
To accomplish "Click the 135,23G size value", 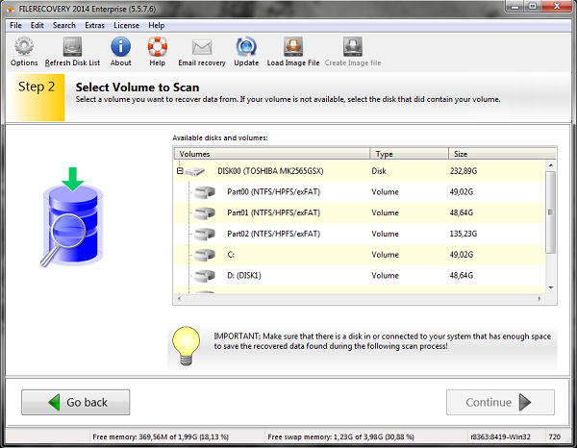I will (464, 234).
